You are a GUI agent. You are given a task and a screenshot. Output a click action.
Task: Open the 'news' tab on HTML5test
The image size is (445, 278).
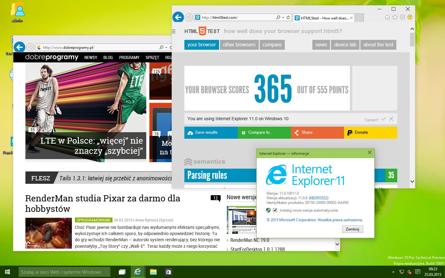click(x=321, y=45)
